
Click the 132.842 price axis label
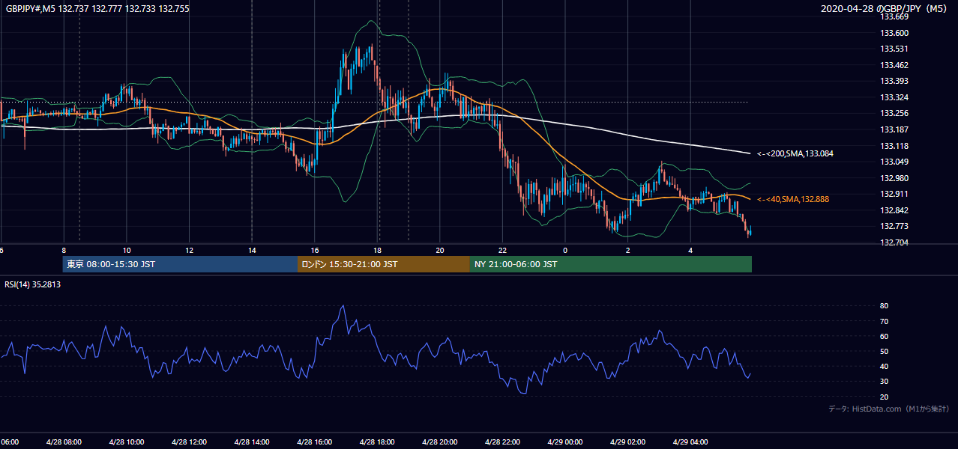[894, 210]
